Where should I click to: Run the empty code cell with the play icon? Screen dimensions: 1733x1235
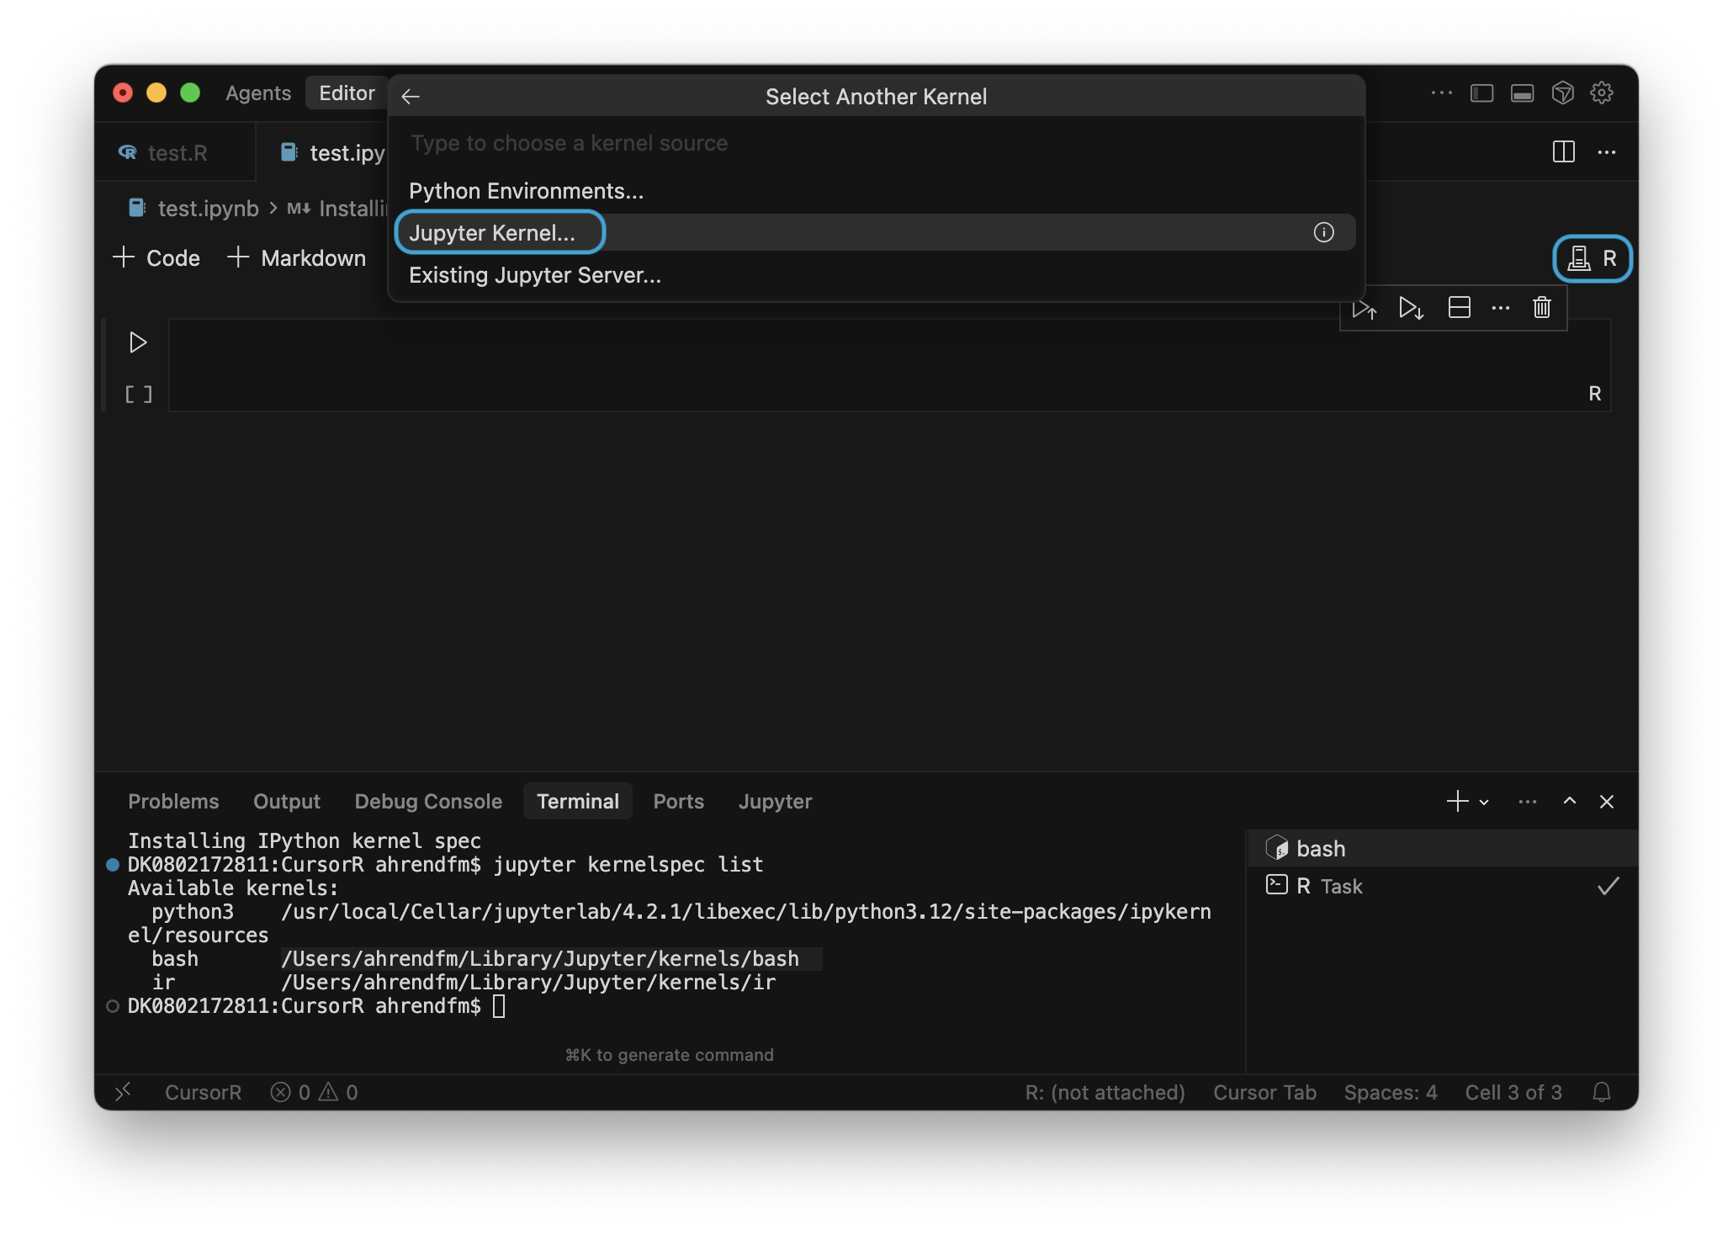tap(137, 342)
